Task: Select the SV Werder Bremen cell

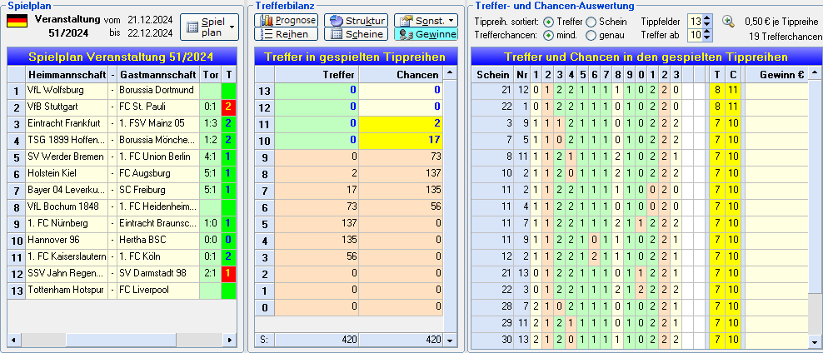Action: 67,157
